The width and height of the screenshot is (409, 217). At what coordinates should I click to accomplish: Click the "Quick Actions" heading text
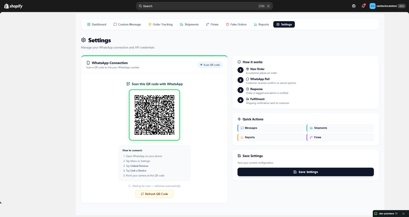253,119
